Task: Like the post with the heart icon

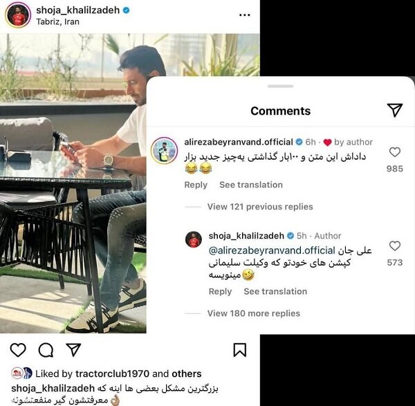Action: [18, 350]
